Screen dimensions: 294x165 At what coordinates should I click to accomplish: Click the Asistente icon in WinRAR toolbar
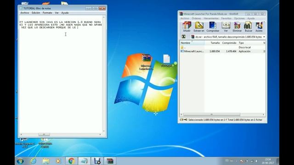pyautogui.click(x=259, y=27)
